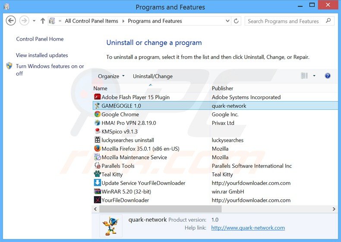Select the WinRAR 5.20 (32-bit) entry
The width and height of the screenshot is (341, 242).
[126, 192]
